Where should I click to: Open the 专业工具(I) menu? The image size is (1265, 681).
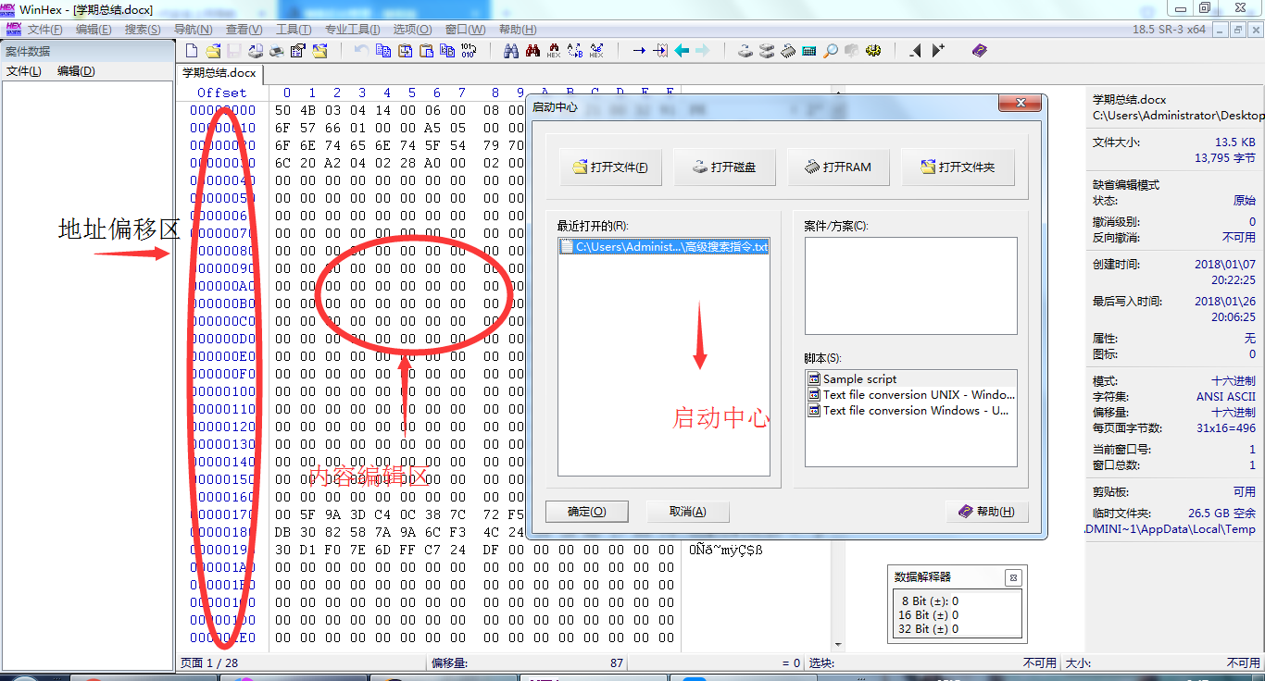point(352,30)
